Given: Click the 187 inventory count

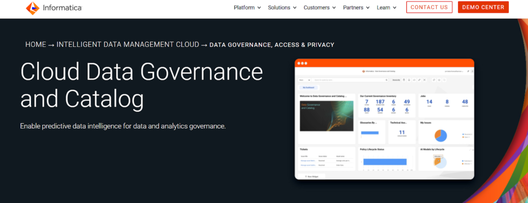Looking at the screenshot, I should pos(380,102).
